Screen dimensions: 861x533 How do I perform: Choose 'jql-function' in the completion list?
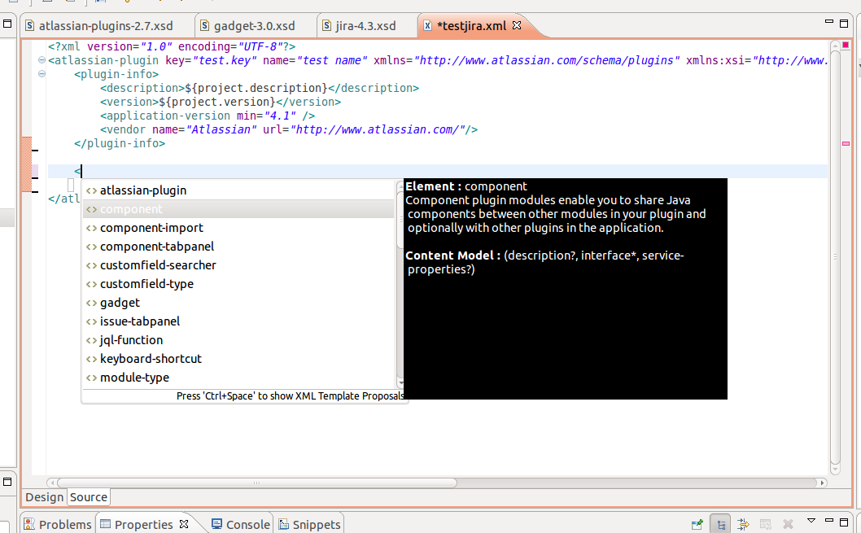(130, 339)
